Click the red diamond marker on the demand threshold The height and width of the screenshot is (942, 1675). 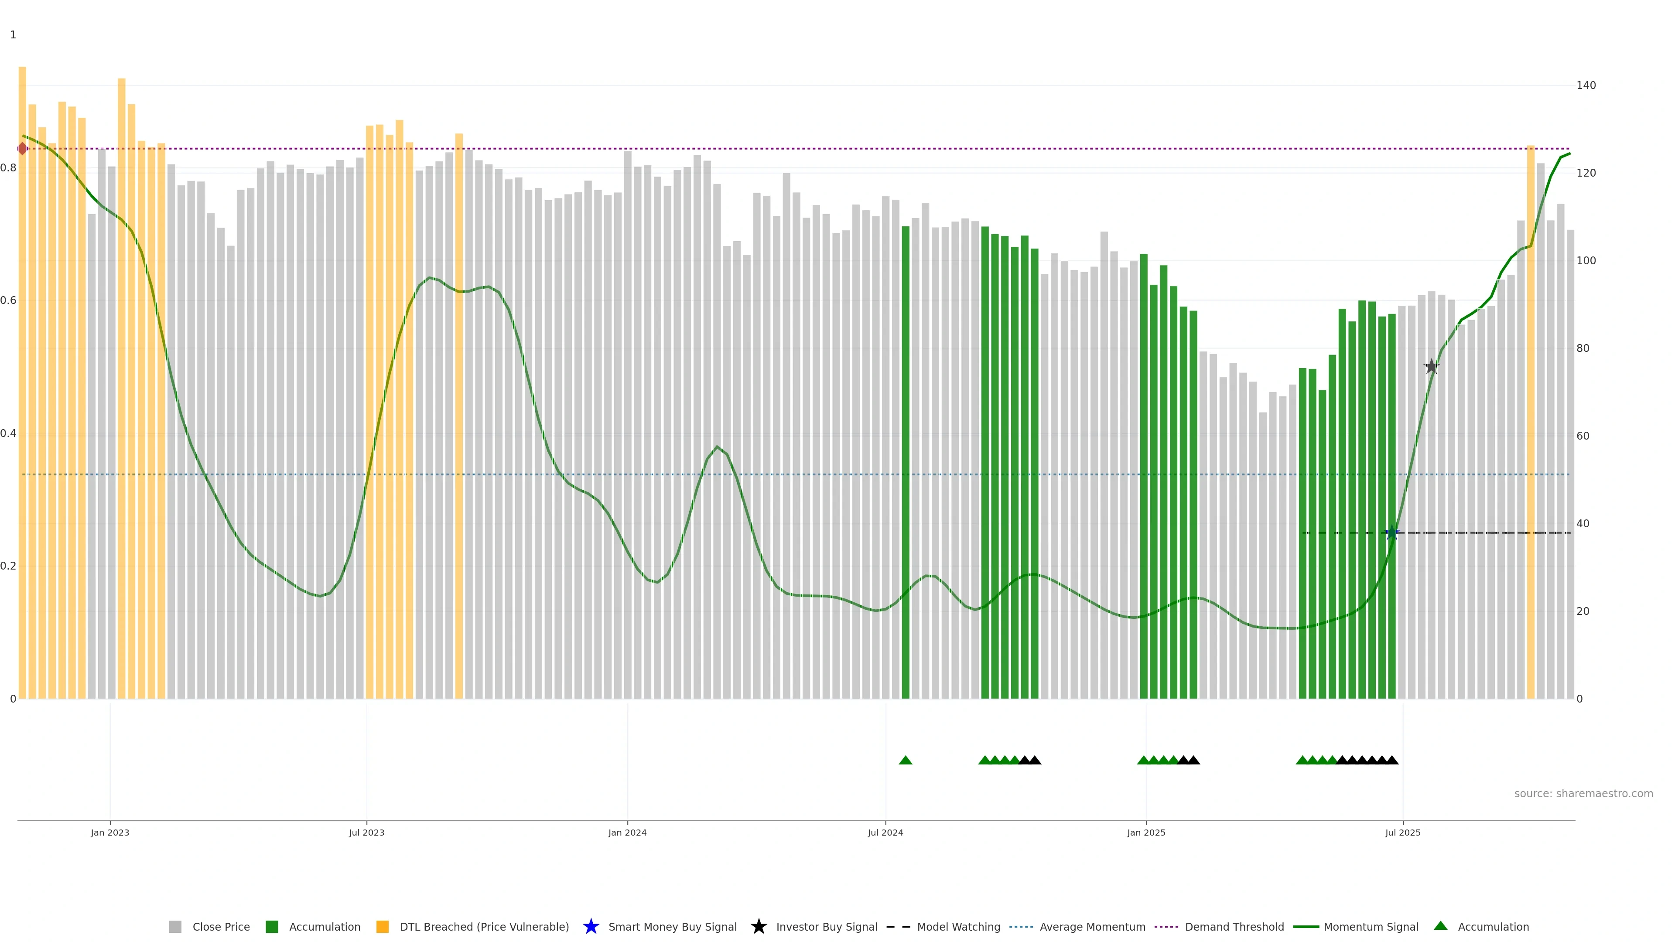coord(22,149)
